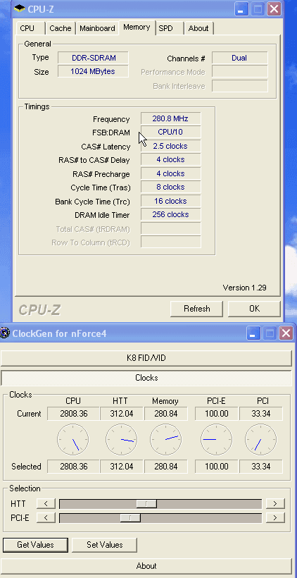Viewport: 297px width, 578px height.
Task: Click the Bank Cycle Time value 16 clocks
Action: [x=171, y=201]
